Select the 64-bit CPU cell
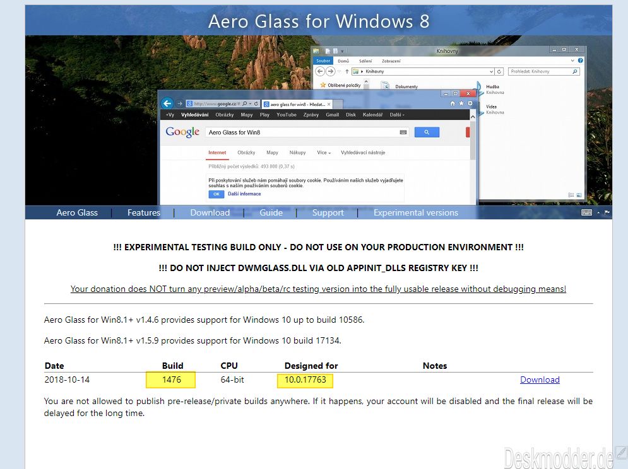628x469 pixels. 232,379
